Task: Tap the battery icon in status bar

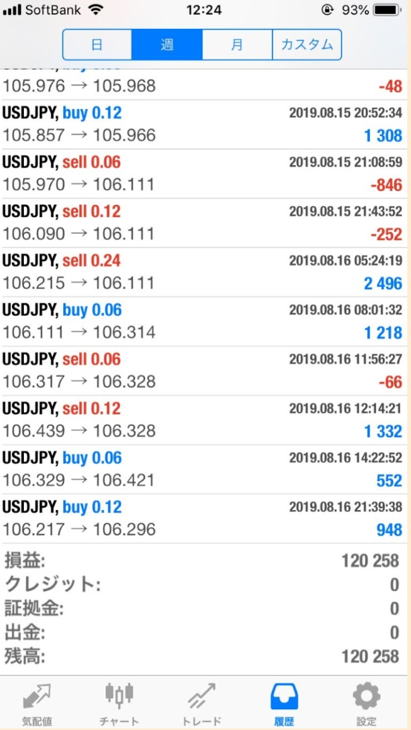Action: tap(388, 10)
